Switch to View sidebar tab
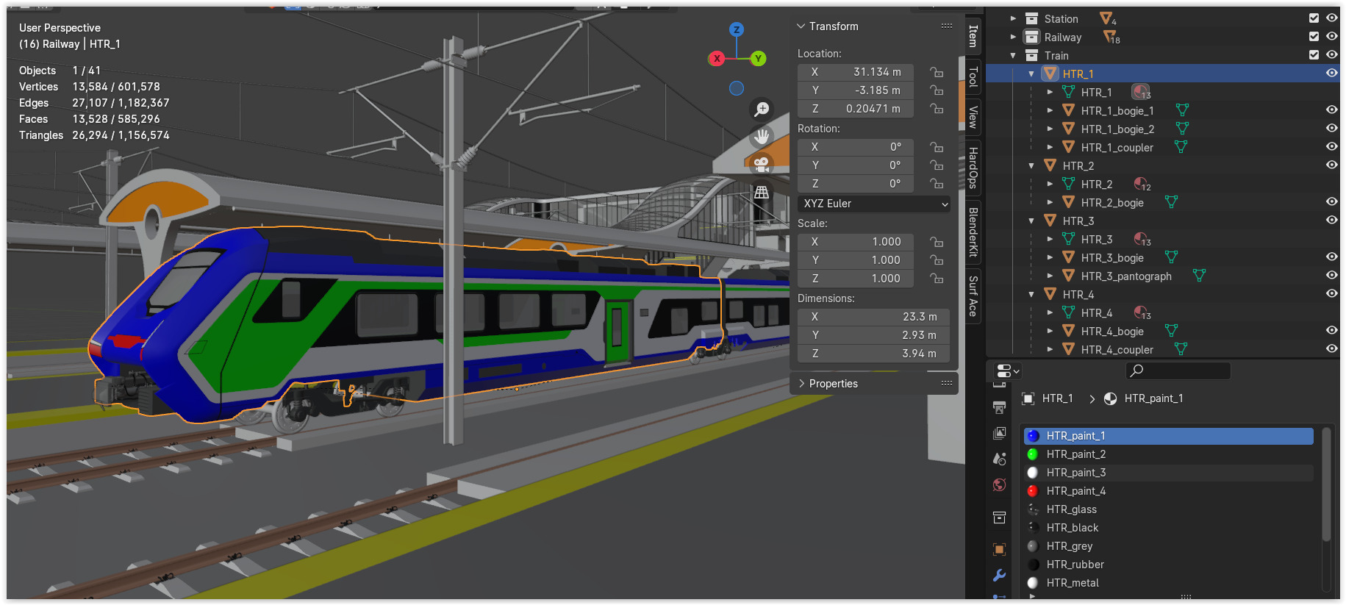The width and height of the screenshot is (1346, 605). click(973, 118)
